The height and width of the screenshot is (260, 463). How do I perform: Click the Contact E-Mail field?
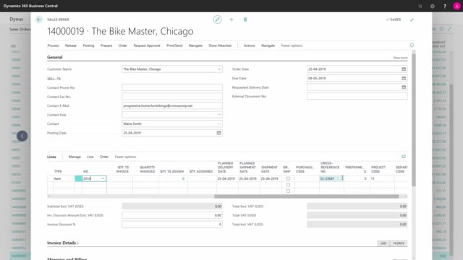[172, 105]
